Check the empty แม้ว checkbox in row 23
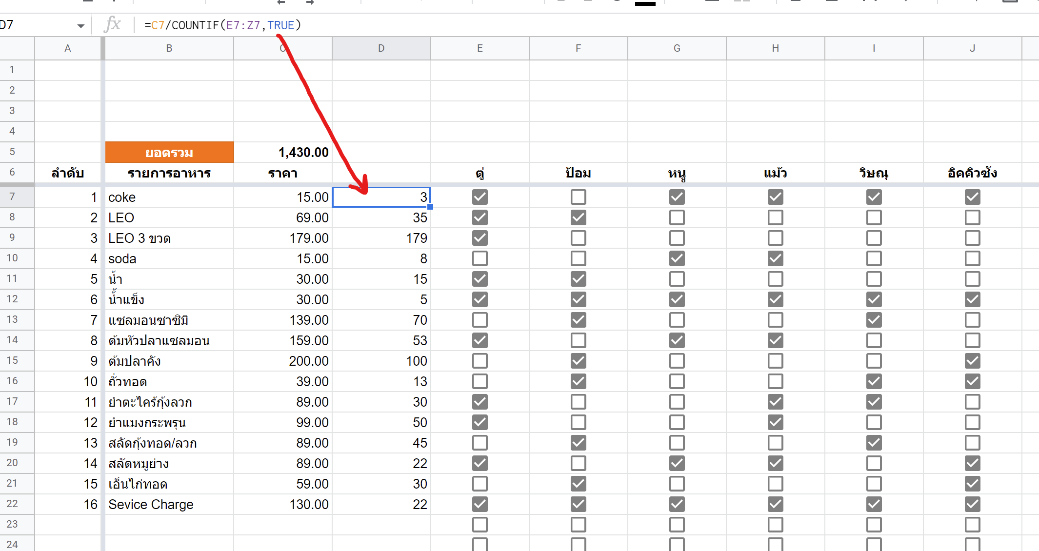 [776, 525]
